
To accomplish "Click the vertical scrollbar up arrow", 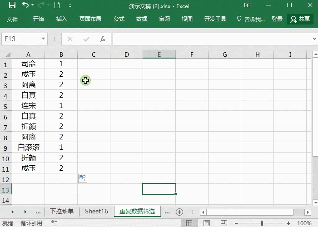I will click(315, 54).
